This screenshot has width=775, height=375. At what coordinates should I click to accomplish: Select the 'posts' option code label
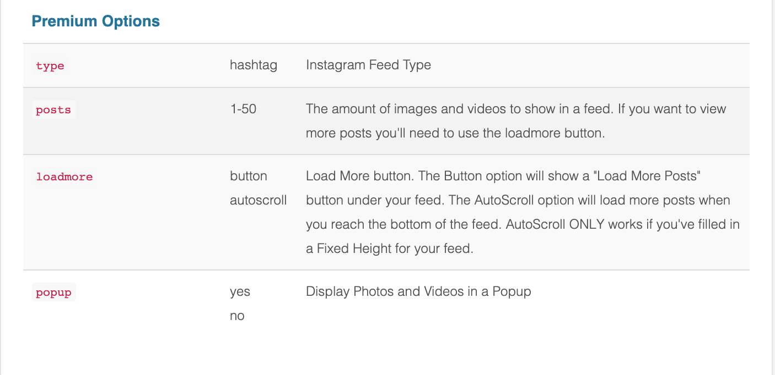[53, 110]
